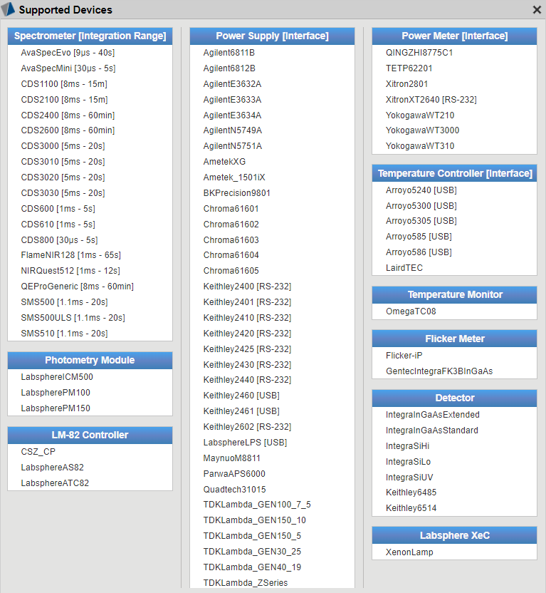The image size is (546, 593).
Task: Click the Power Supply [Interface] header
Action: pyautogui.click(x=272, y=36)
